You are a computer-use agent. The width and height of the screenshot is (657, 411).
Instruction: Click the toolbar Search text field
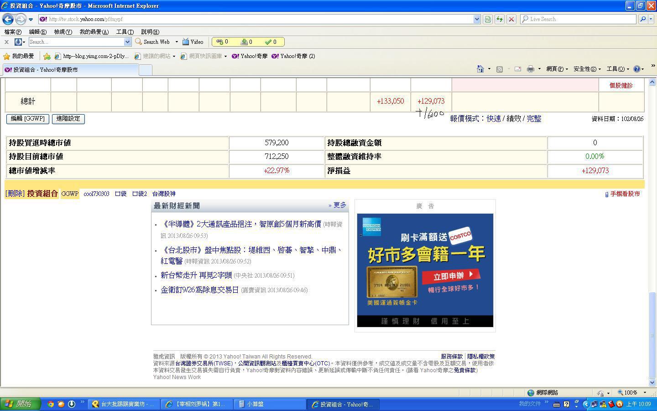(76, 42)
